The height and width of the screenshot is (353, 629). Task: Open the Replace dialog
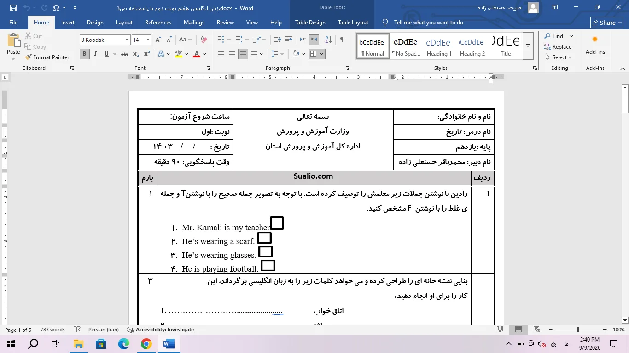[558, 46]
